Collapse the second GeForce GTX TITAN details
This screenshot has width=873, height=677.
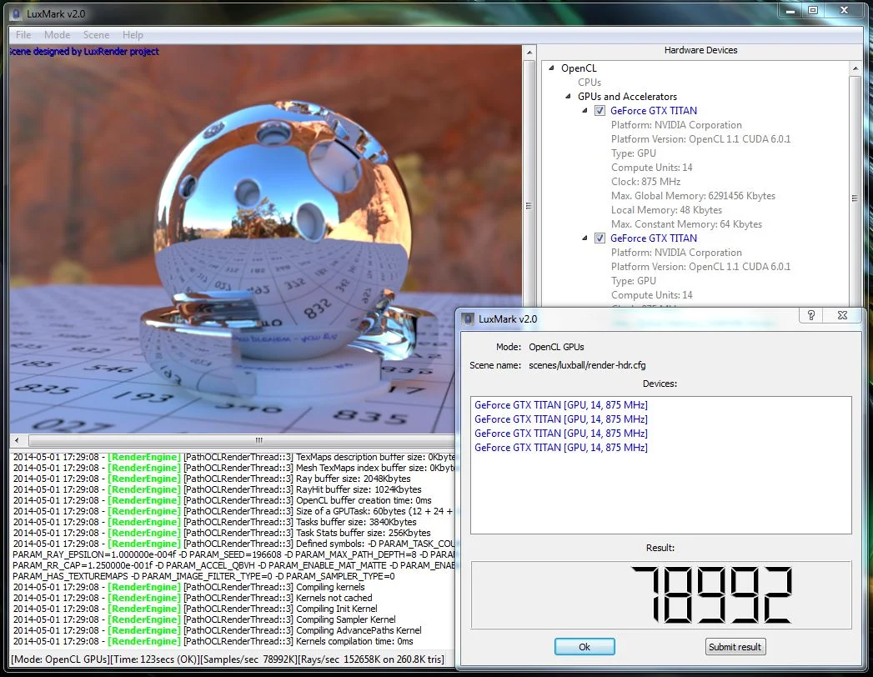click(585, 238)
